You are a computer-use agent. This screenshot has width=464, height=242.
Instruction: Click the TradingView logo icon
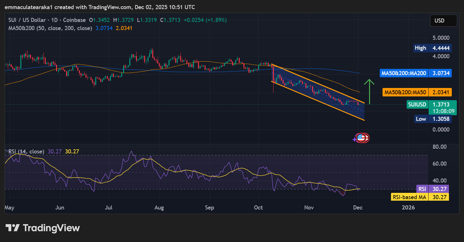[x=13, y=228]
